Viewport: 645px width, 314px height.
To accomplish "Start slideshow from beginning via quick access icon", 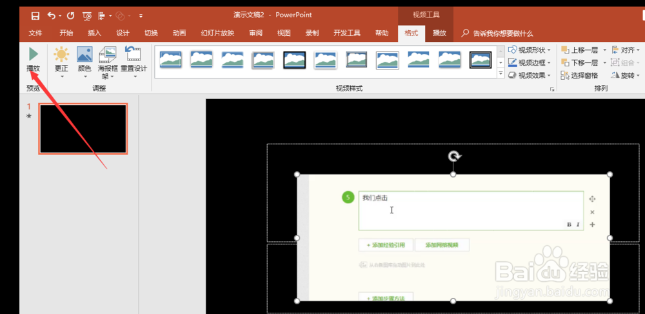I will [87, 16].
